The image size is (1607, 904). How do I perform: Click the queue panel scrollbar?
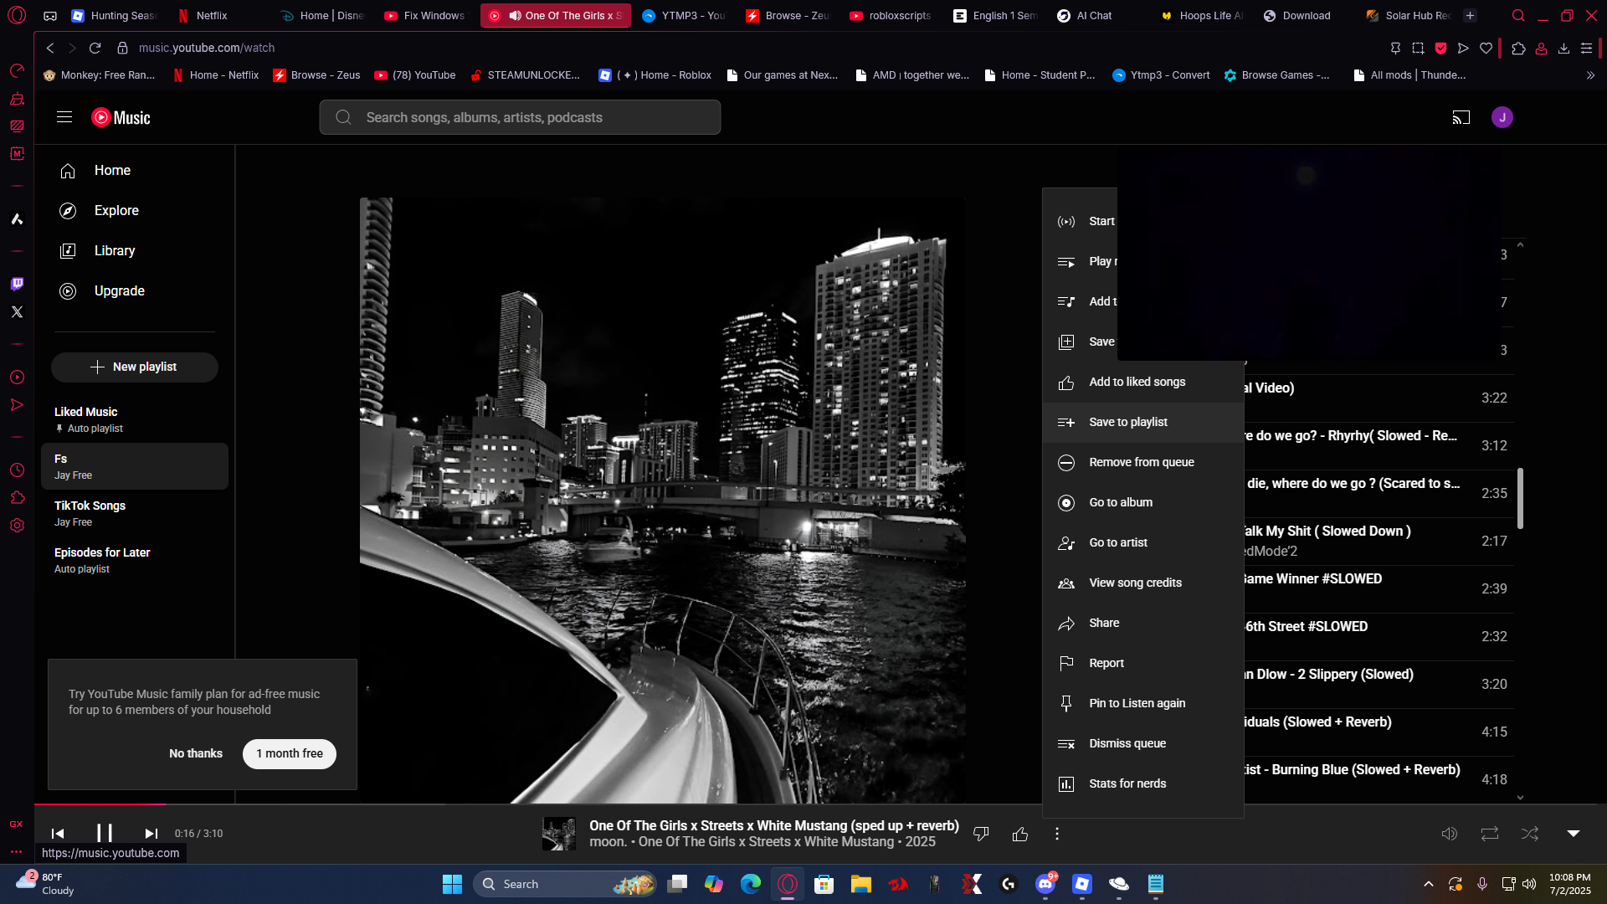pos(1520,498)
